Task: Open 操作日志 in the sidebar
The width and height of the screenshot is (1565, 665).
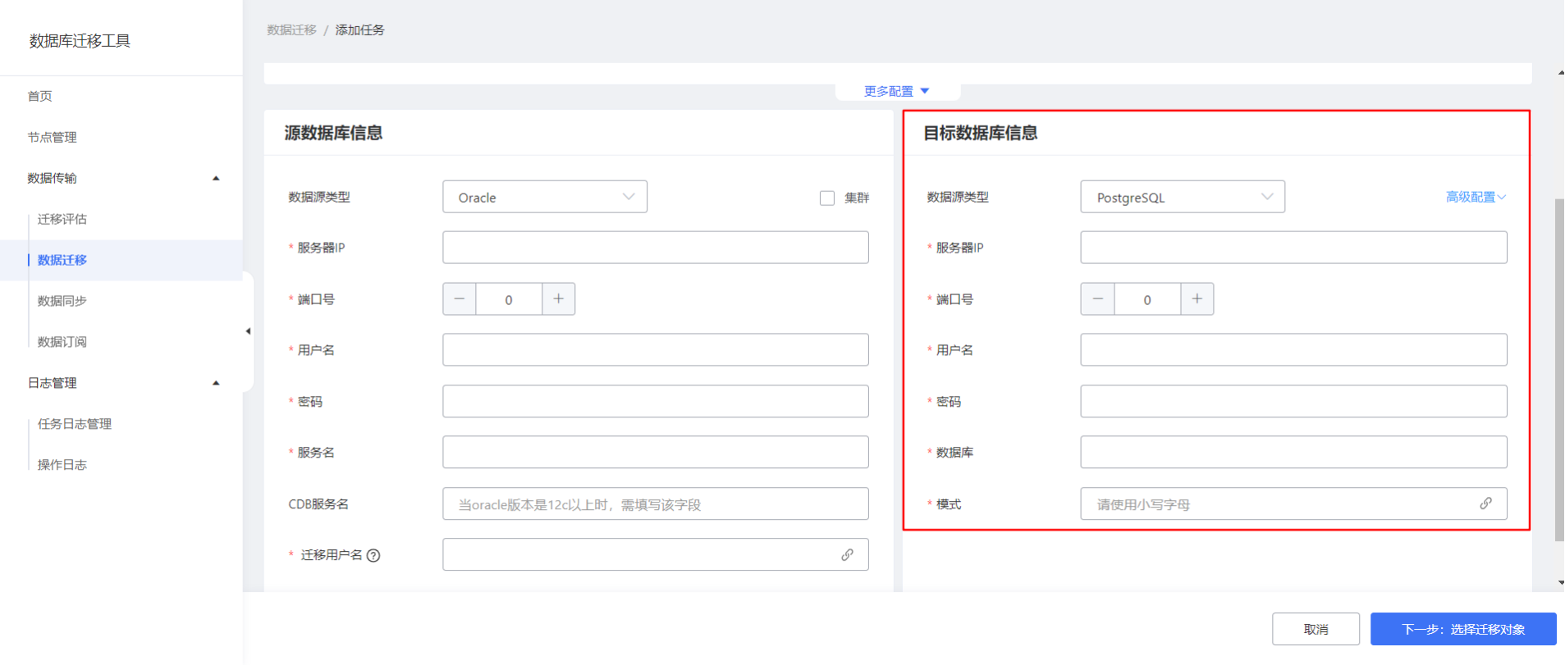Action: (x=62, y=465)
